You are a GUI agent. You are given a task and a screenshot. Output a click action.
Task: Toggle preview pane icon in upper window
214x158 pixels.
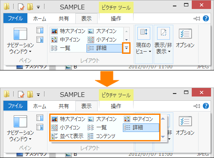point(40,30)
